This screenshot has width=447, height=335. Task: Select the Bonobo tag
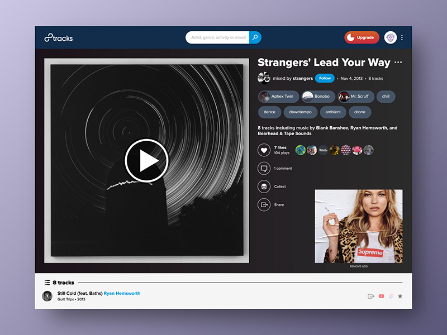tap(318, 97)
